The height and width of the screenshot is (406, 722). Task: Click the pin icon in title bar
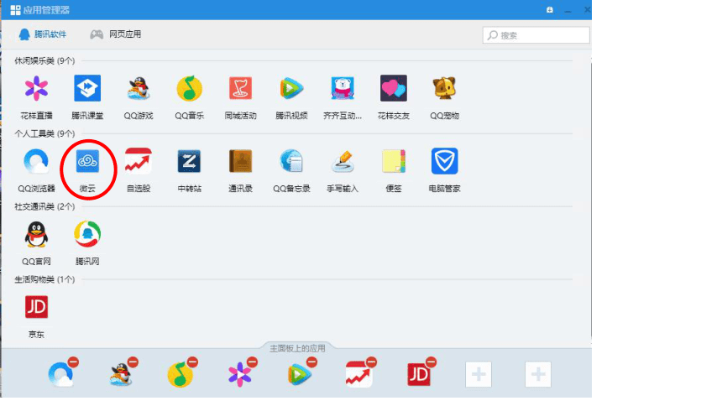[550, 10]
